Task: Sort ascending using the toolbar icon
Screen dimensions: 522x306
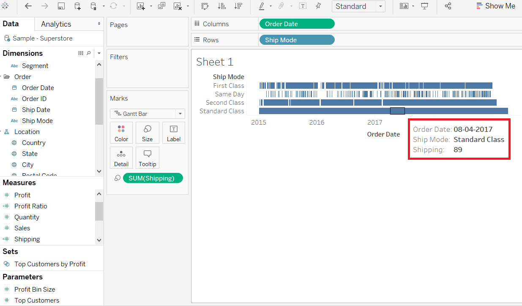Action: (x=221, y=6)
